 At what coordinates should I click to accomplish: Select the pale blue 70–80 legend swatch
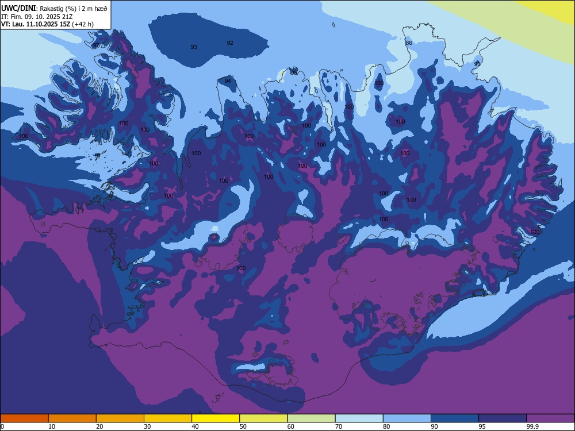[359, 418]
